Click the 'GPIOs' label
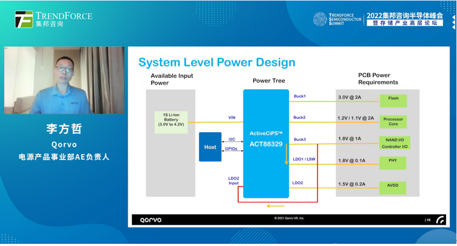 pos(231,149)
